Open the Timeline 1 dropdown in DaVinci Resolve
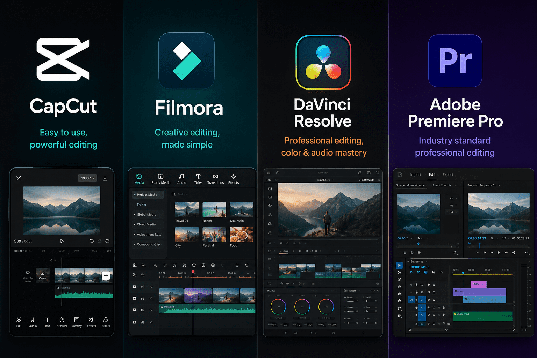Image resolution: width=537 pixels, height=358 pixels. 325,180
